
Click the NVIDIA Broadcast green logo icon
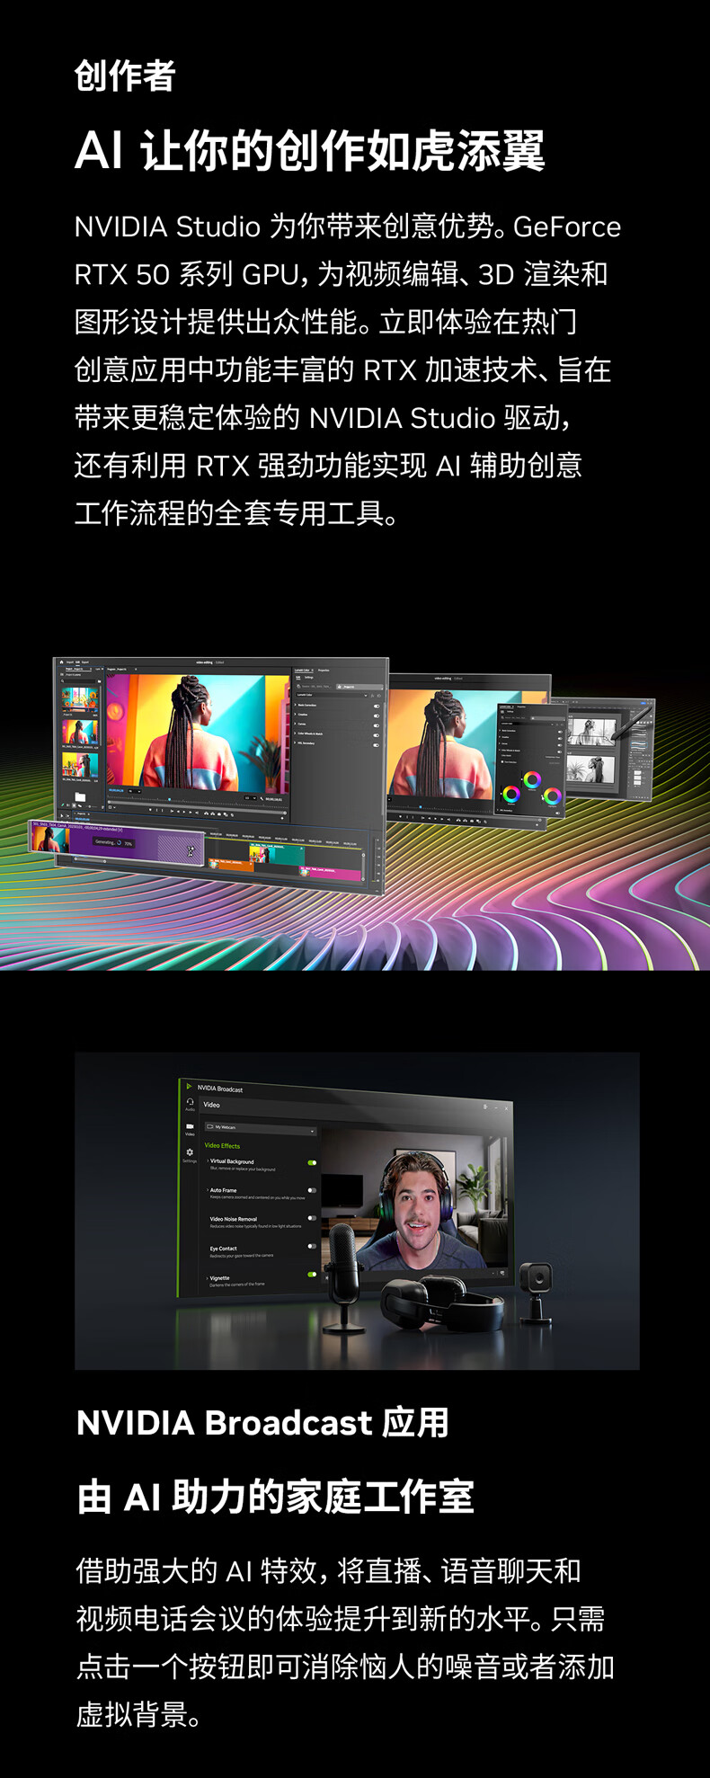(189, 1086)
